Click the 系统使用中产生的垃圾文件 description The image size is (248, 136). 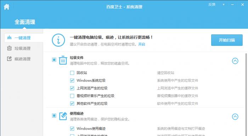tap(177, 80)
